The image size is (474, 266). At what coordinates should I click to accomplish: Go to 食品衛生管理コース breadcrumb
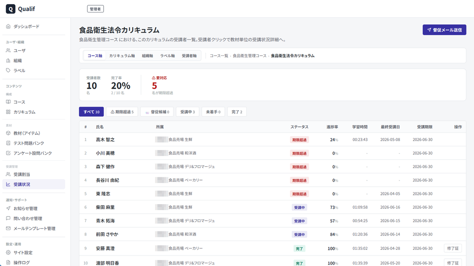coord(249,56)
